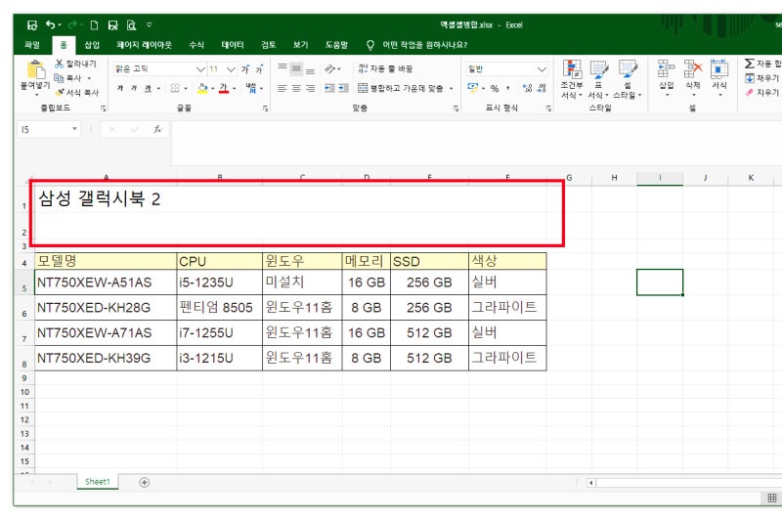Click the Print preview icon in the quick access toolbar

(x=131, y=25)
